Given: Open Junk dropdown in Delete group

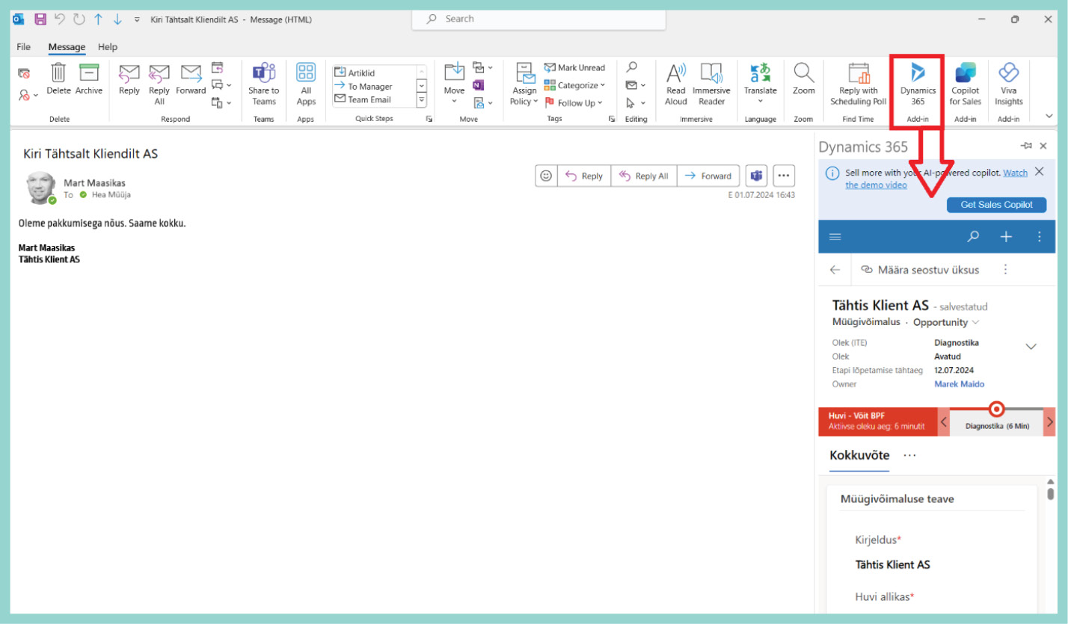Looking at the screenshot, I should pyautogui.click(x=28, y=95).
